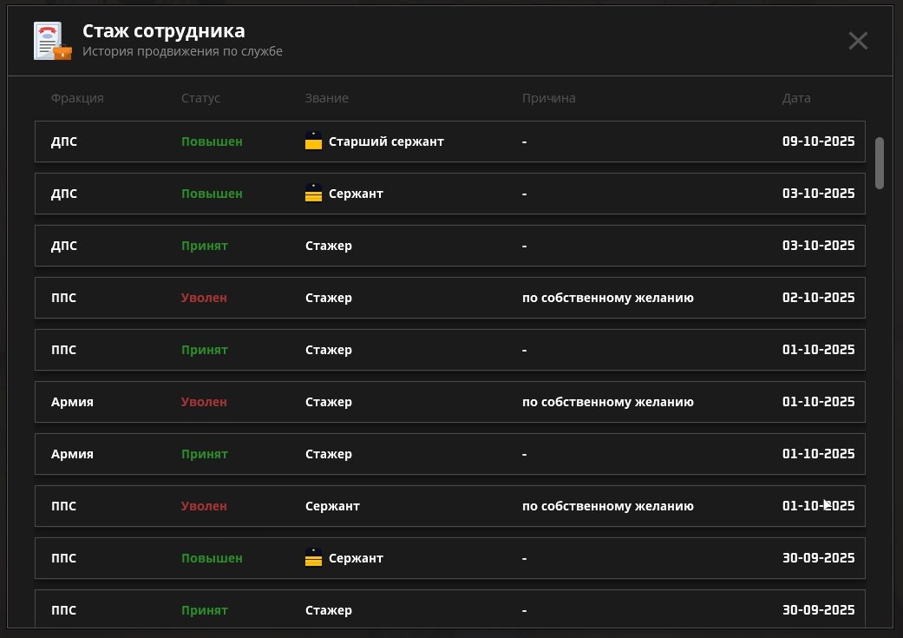Click the Звание column header
Image resolution: width=903 pixels, height=638 pixels.
(x=326, y=98)
